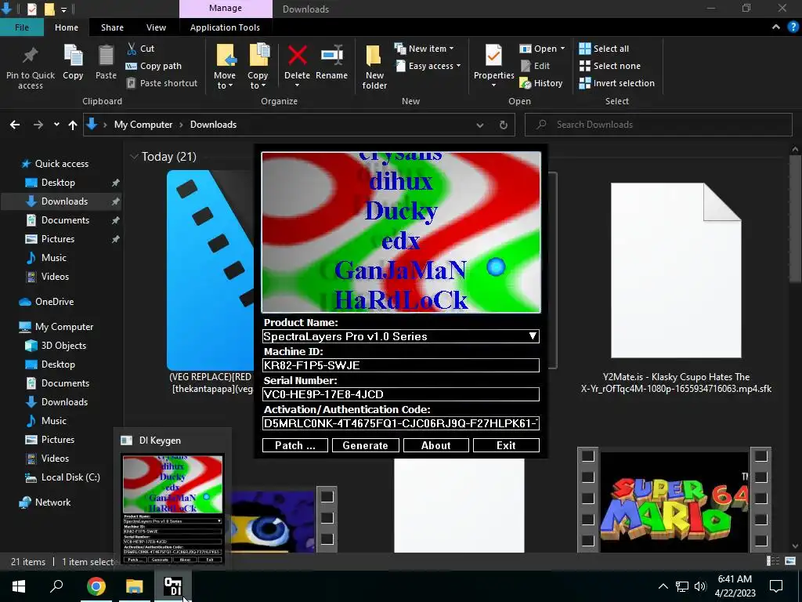The width and height of the screenshot is (802, 602).
Task: Open the File menu tab
Action: click(21, 27)
